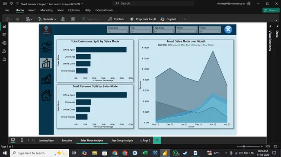Switch to the Modeling ribbon tab
The image size is (281, 157).
46,10
